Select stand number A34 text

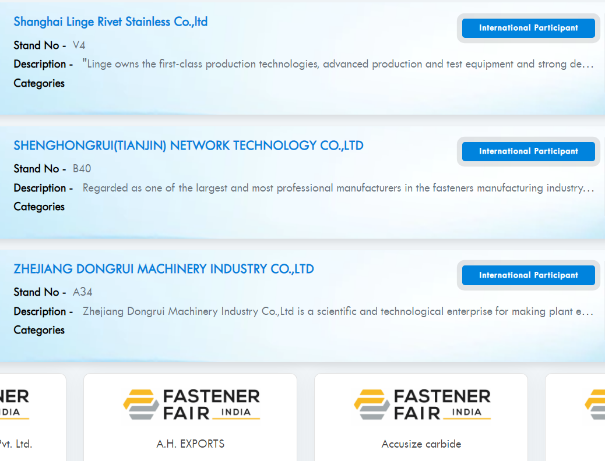coord(83,292)
